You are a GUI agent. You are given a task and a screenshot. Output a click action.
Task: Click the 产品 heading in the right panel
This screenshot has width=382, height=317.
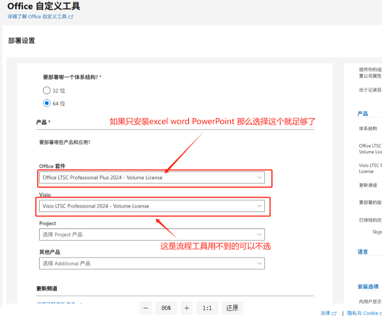tap(363, 113)
